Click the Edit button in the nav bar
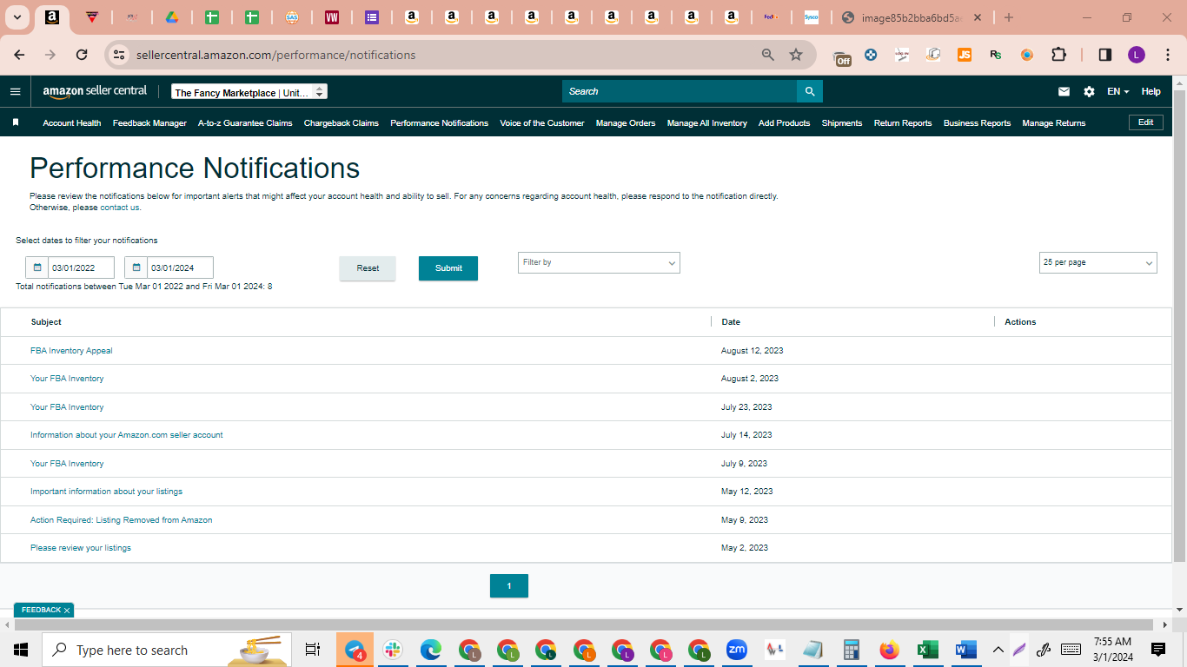Viewport: 1187px width, 667px height. coord(1146,122)
